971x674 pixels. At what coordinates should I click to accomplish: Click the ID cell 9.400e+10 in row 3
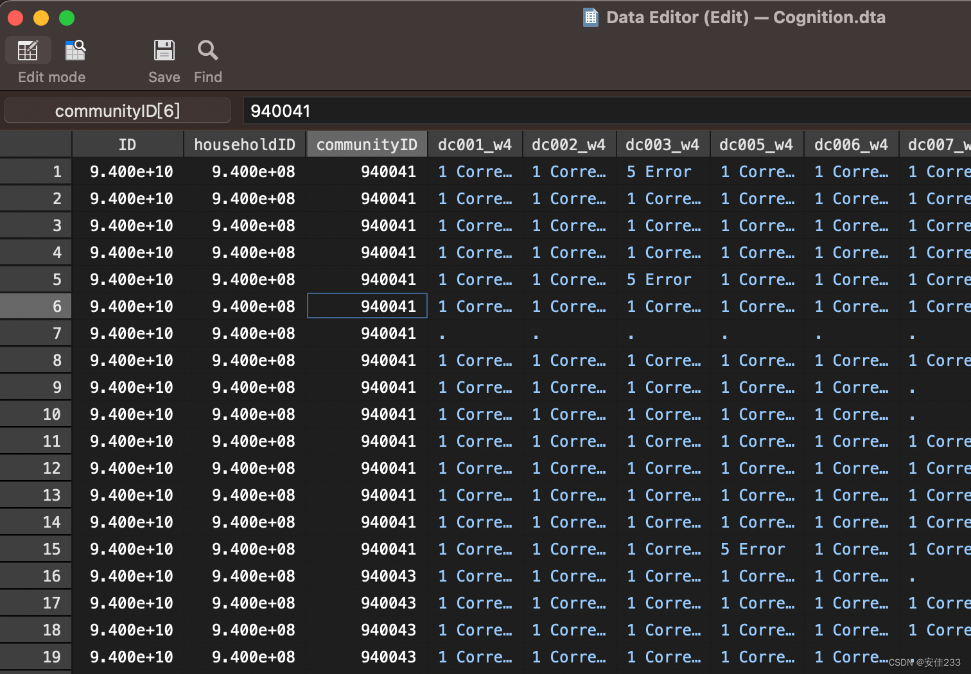click(x=127, y=225)
